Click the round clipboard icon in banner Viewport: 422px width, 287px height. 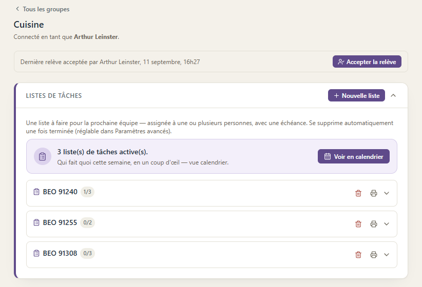coord(43,156)
